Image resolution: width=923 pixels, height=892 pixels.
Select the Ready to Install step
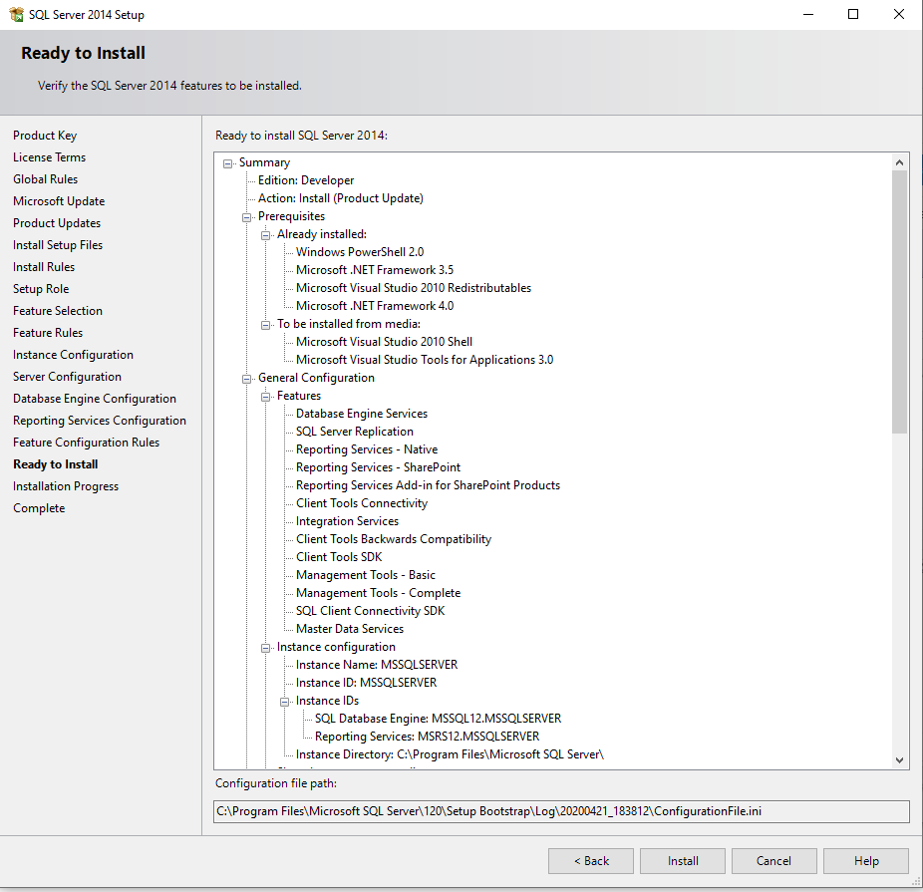[x=56, y=464]
